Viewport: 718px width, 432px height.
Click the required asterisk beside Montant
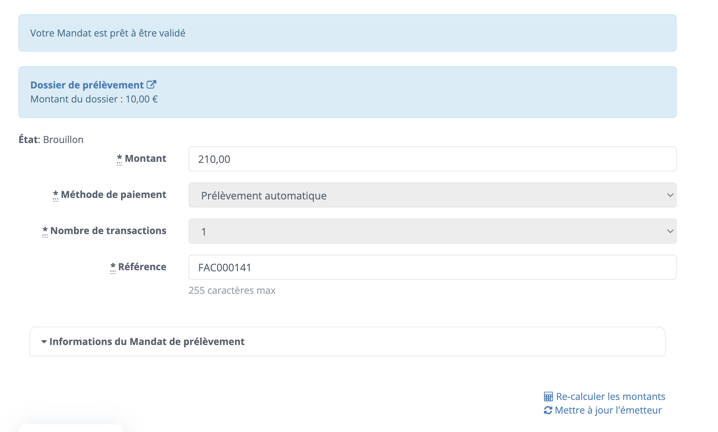tap(120, 158)
